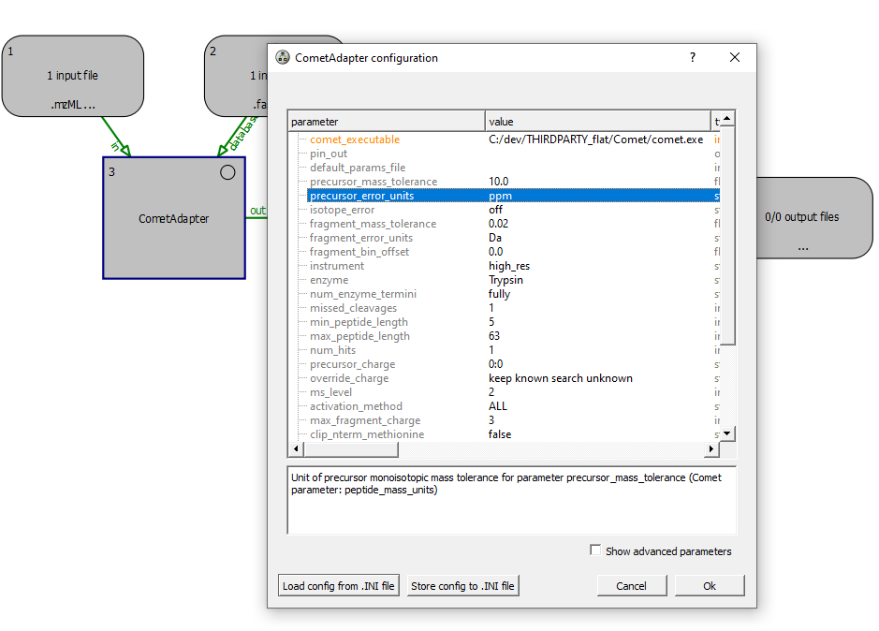879x631 pixels.
Task: Click the ppm value of precursor_error_units
Action: [x=501, y=196]
